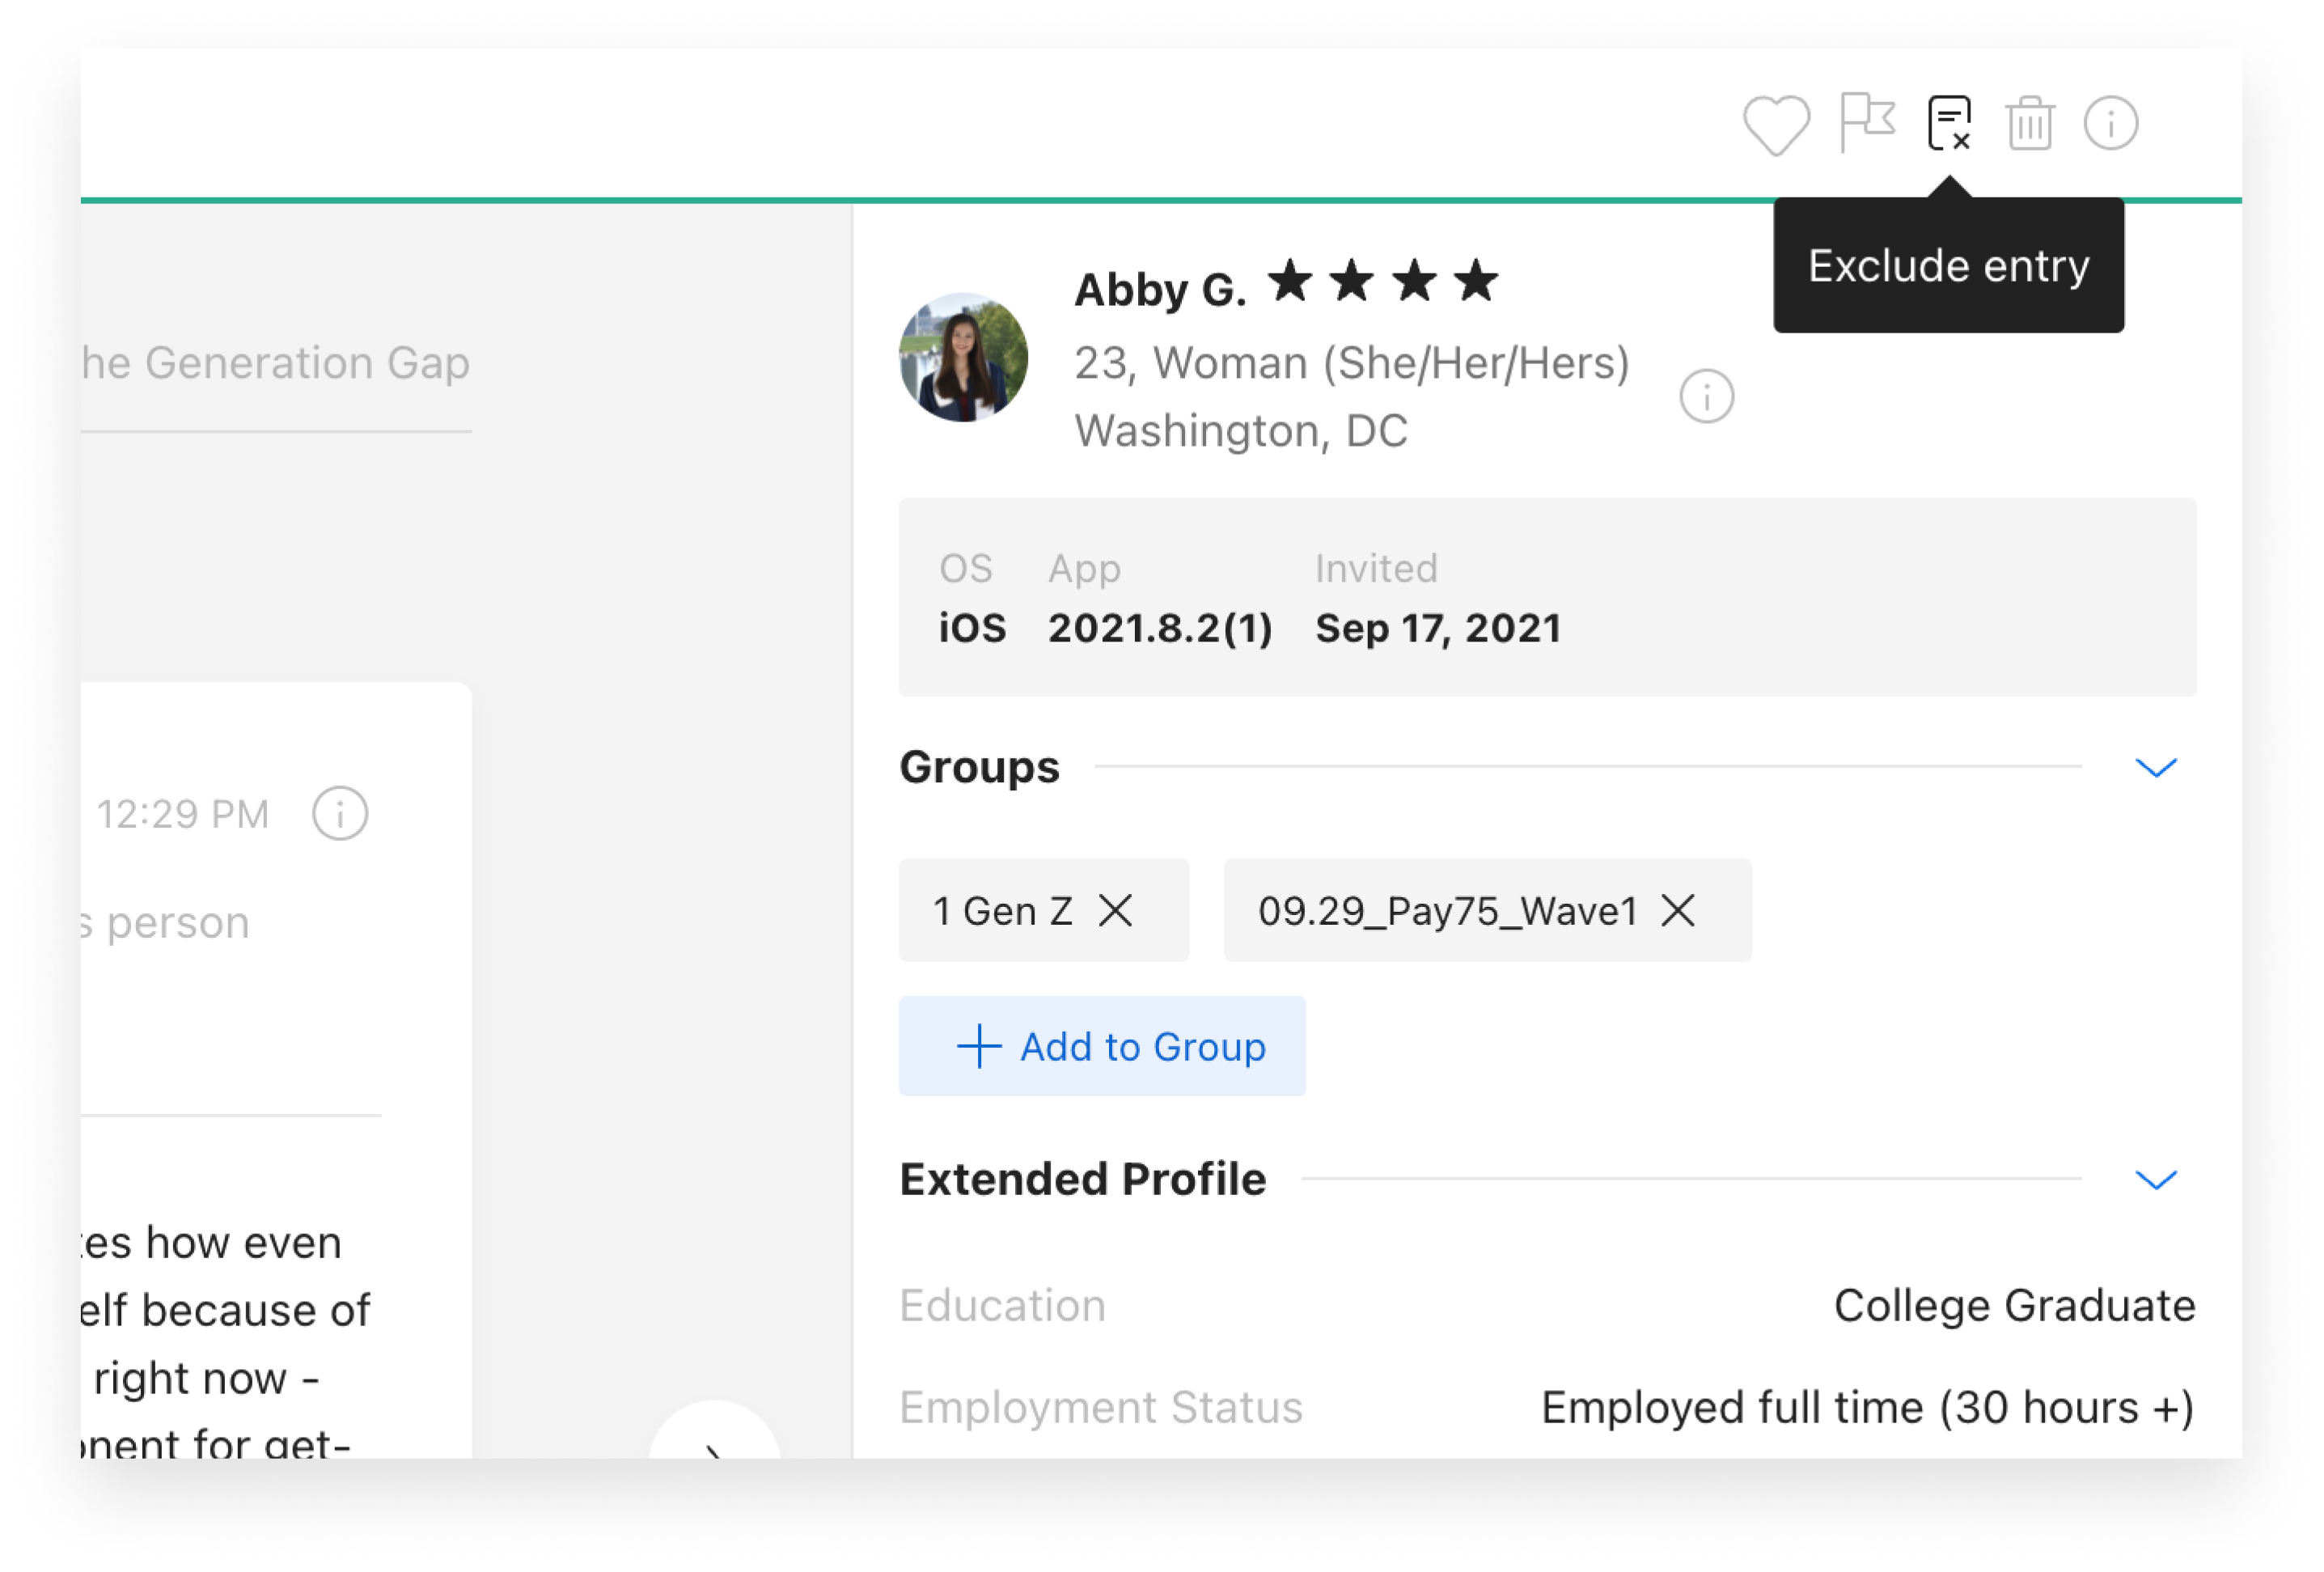Click the four-star rating beside Abby G.

tap(1384, 281)
